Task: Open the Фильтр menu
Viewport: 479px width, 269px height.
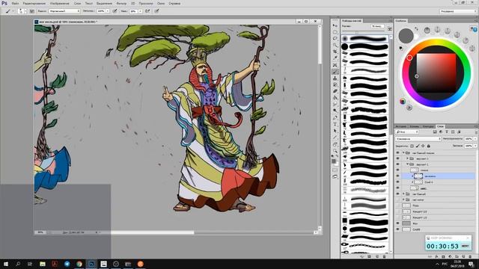Action: [x=121, y=3]
